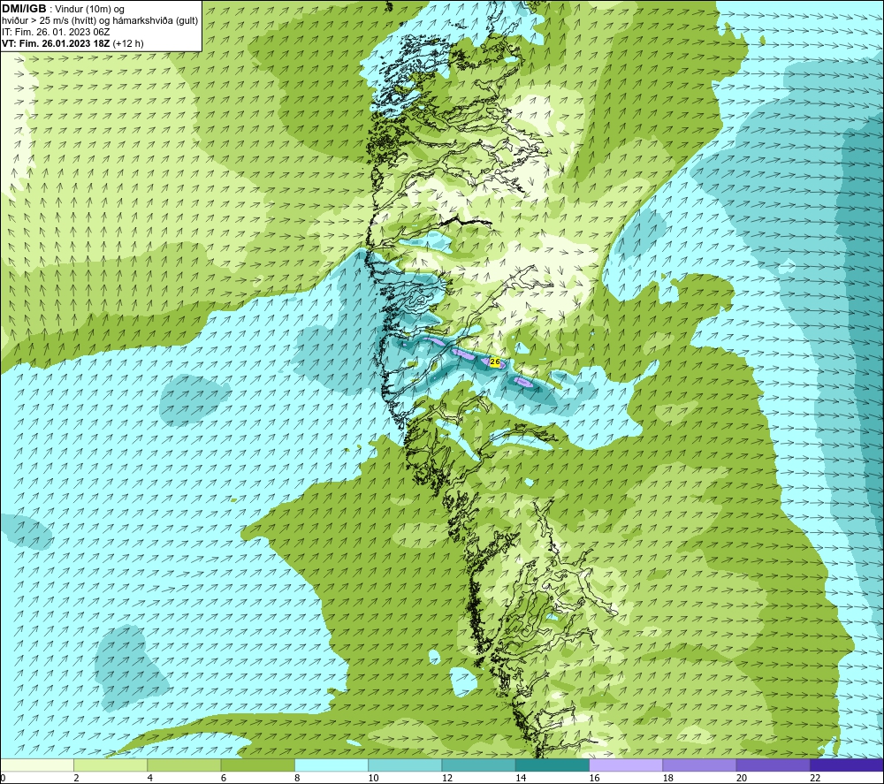Click the darker green 6–8 scale swatch
The image size is (884, 784).
257,765
